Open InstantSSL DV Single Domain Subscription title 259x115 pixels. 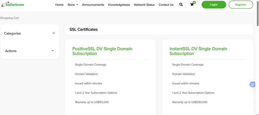198,51
